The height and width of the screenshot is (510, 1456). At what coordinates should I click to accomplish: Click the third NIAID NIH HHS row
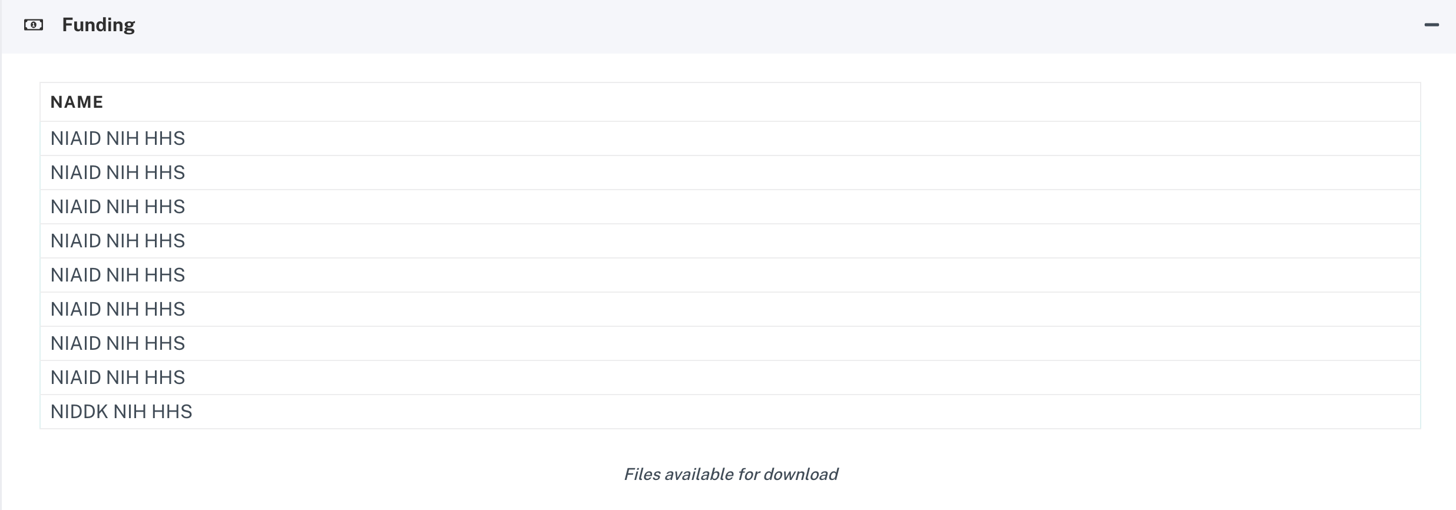coord(118,206)
